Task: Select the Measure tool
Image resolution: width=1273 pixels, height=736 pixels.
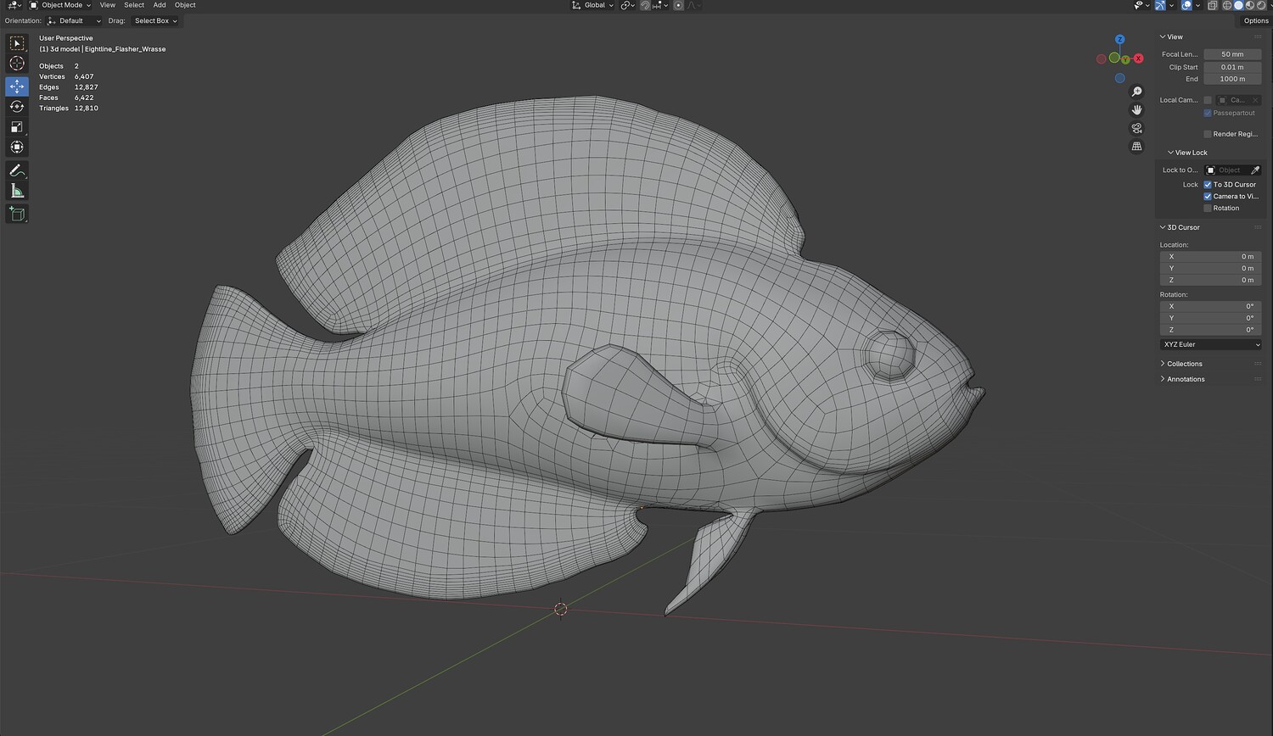Action: 17,191
